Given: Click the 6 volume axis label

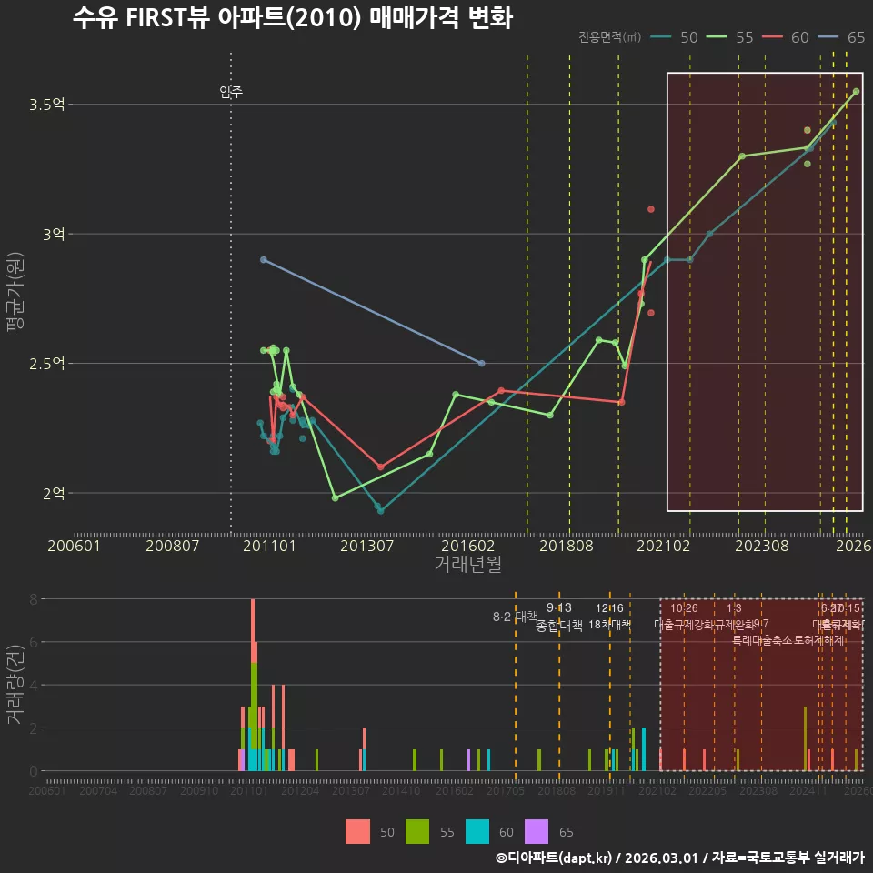Looking at the screenshot, I should pos(34,643).
